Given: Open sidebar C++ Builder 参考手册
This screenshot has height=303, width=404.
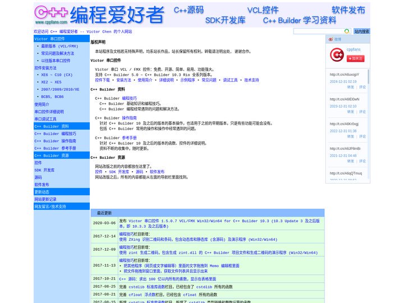Looking at the screenshot, I should (55, 148).
